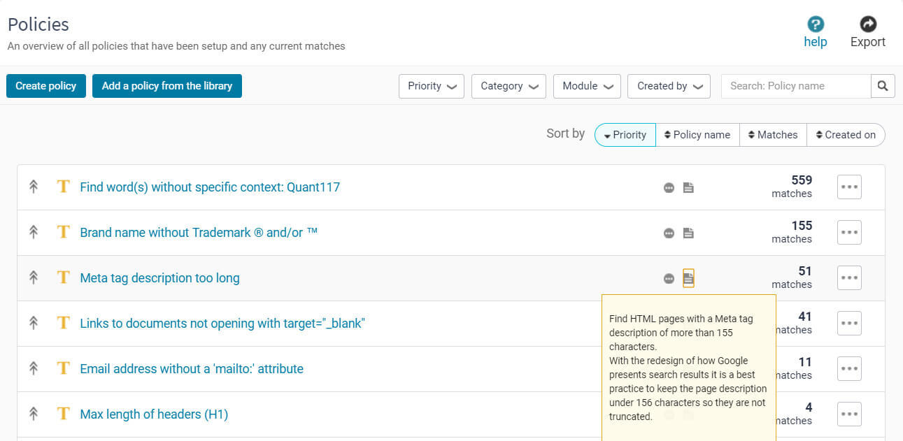Click document icon for Meta tag description policy

[688, 278]
